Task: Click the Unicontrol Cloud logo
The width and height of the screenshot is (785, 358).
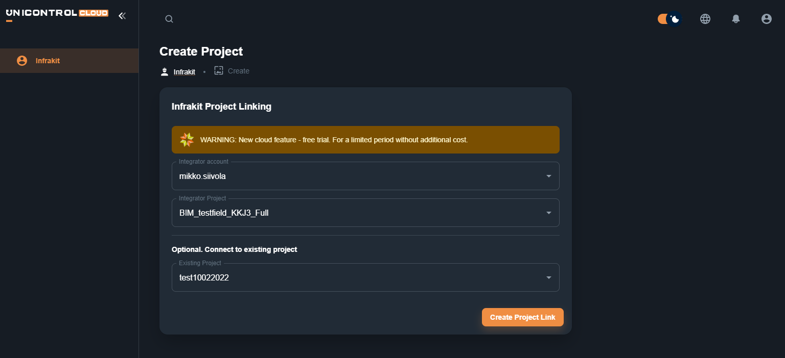Action: pos(57,13)
